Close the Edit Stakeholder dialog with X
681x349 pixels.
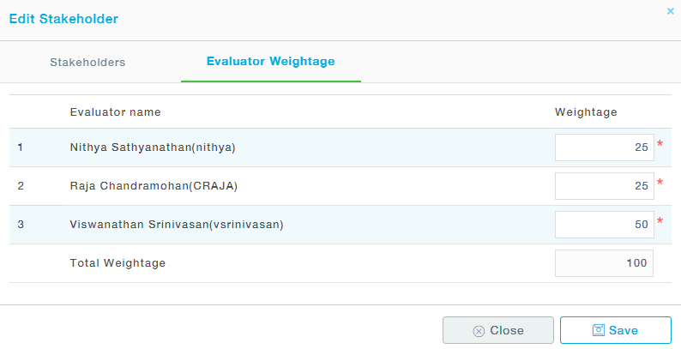tap(670, 11)
